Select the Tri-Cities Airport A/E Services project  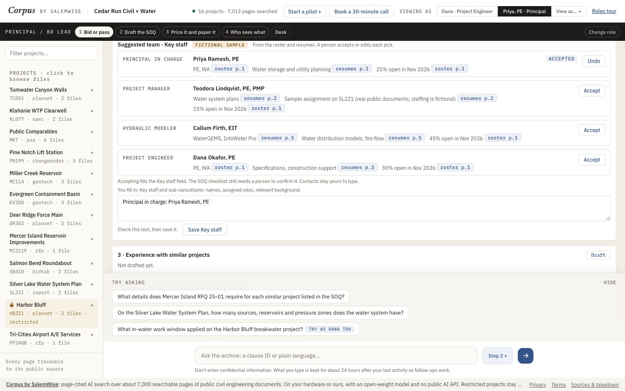[x=51, y=338]
